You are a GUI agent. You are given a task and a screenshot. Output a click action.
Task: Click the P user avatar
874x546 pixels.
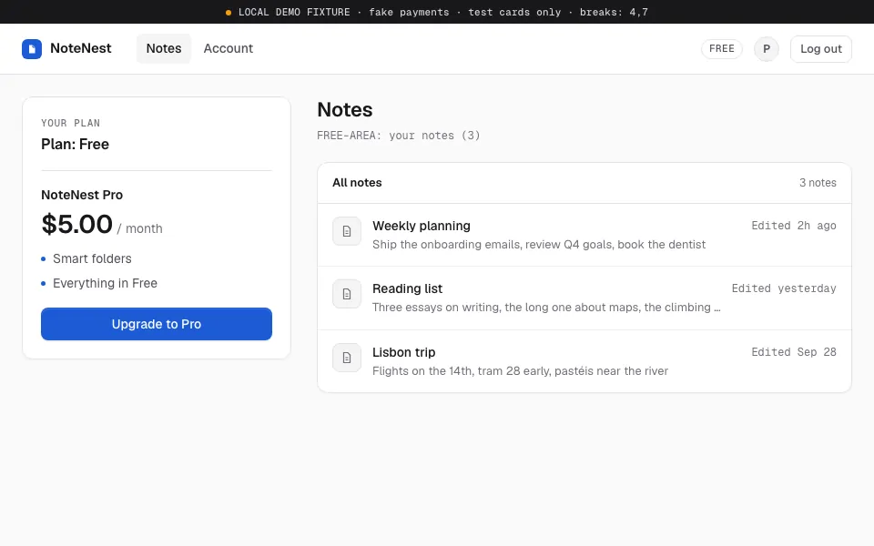pyautogui.click(x=767, y=49)
